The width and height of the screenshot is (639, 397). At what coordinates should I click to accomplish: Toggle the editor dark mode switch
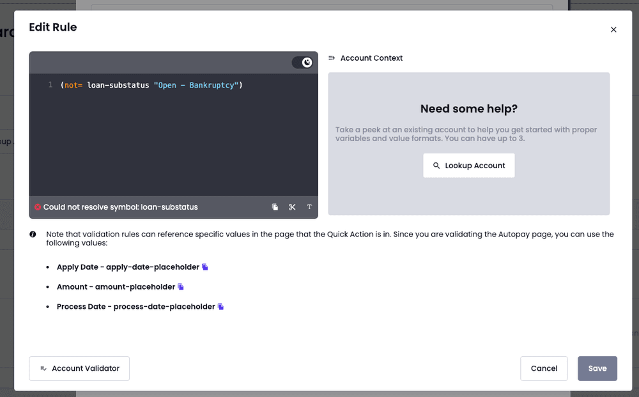(x=302, y=62)
